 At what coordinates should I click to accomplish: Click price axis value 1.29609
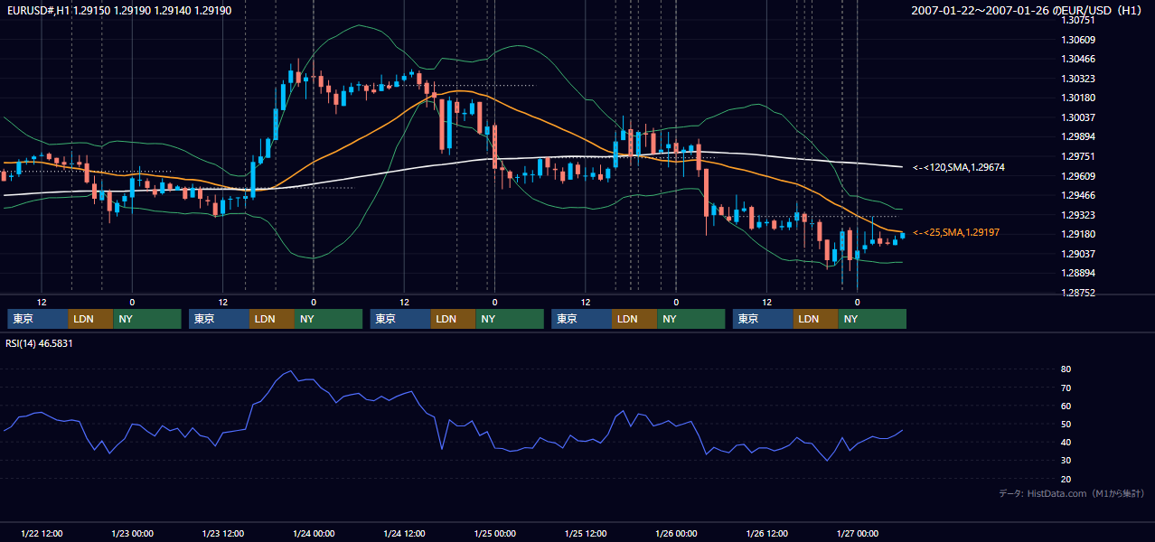coord(1079,176)
